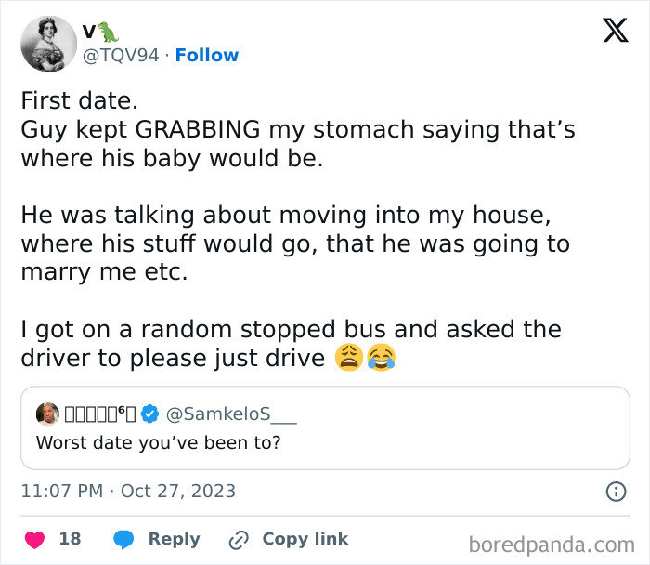Click the Reply text button

tap(174, 539)
